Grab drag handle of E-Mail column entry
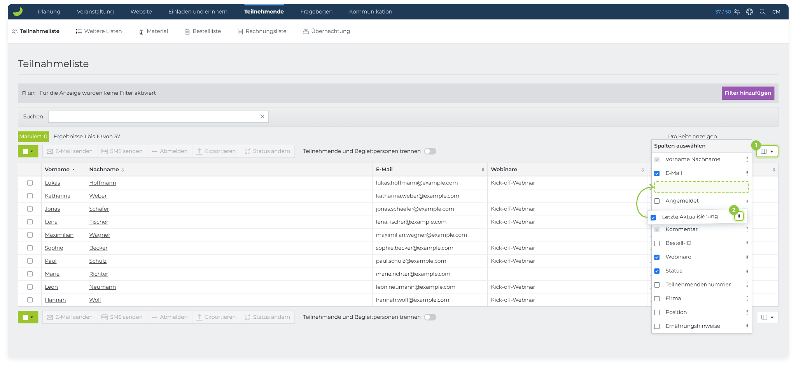The image size is (796, 368). click(x=746, y=173)
